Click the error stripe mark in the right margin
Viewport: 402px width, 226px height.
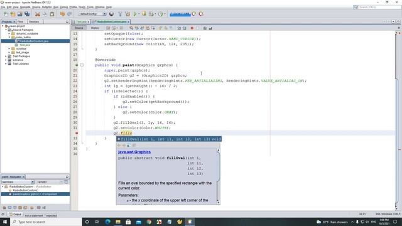coord(399,149)
